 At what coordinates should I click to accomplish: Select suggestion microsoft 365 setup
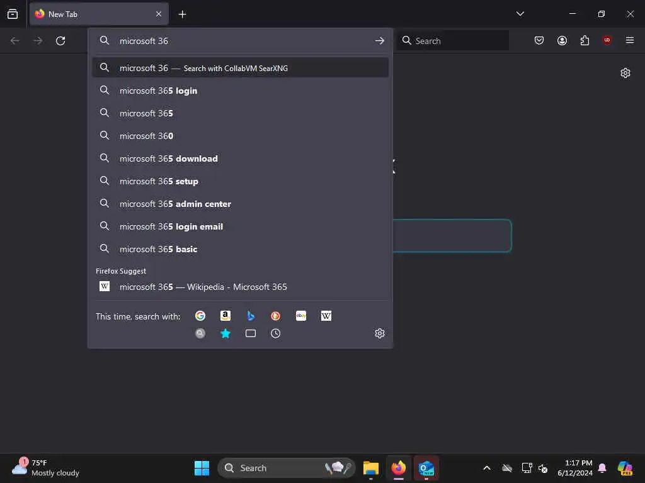pyautogui.click(x=241, y=181)
